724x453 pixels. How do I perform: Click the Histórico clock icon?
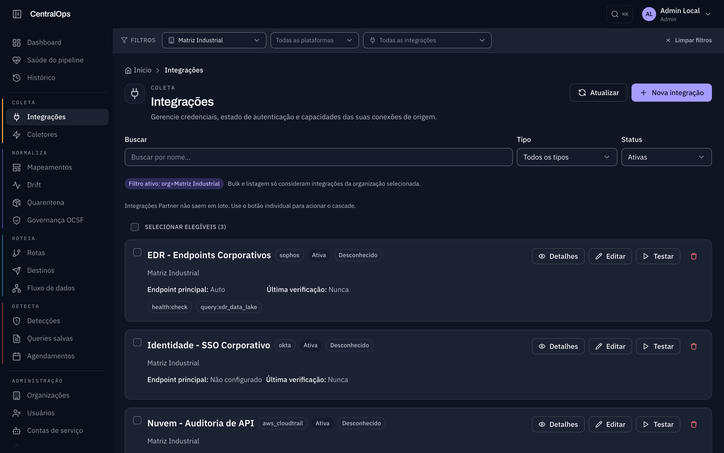click(x=16, y=78)
